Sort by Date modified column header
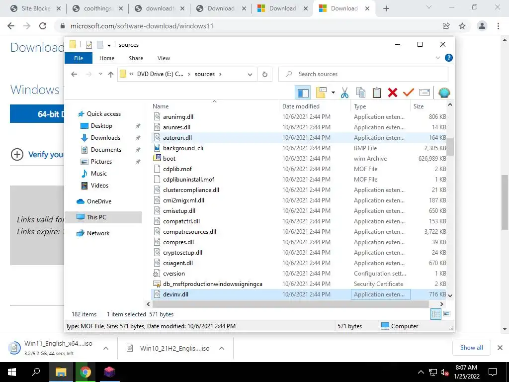The width and height of the screenshot is (509, 382). [x=315, y=106]
